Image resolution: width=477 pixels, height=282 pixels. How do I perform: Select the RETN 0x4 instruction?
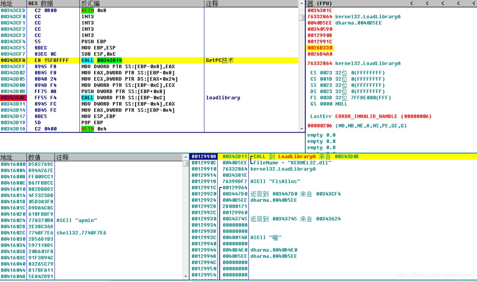click(x=94, y=129)
